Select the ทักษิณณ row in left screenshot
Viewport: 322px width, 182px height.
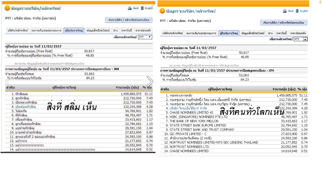tap(79, 94)
